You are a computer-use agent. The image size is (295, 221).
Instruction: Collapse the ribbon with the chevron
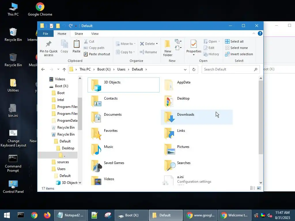pos(254,33)
